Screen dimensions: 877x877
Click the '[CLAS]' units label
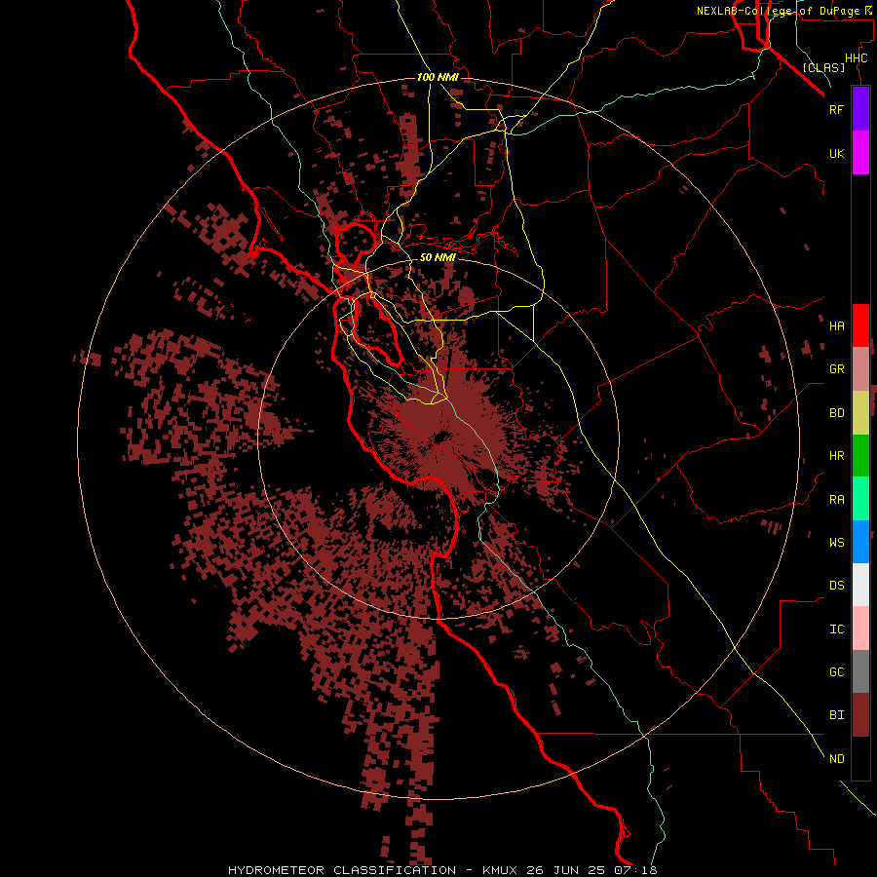point(823,67)
